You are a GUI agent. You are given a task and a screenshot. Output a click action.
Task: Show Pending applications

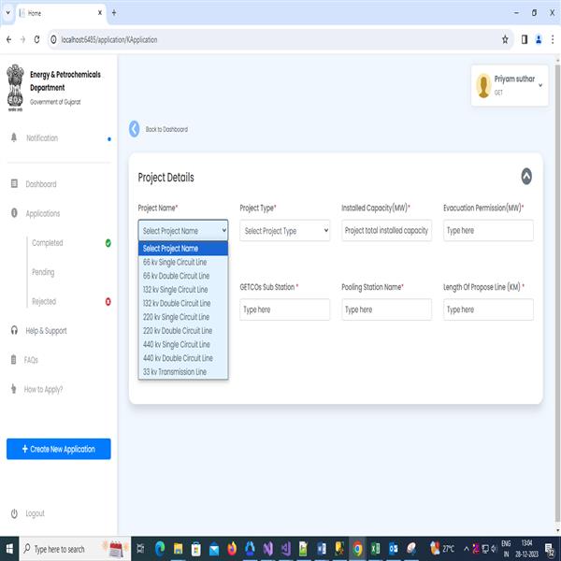click(43, 272)
